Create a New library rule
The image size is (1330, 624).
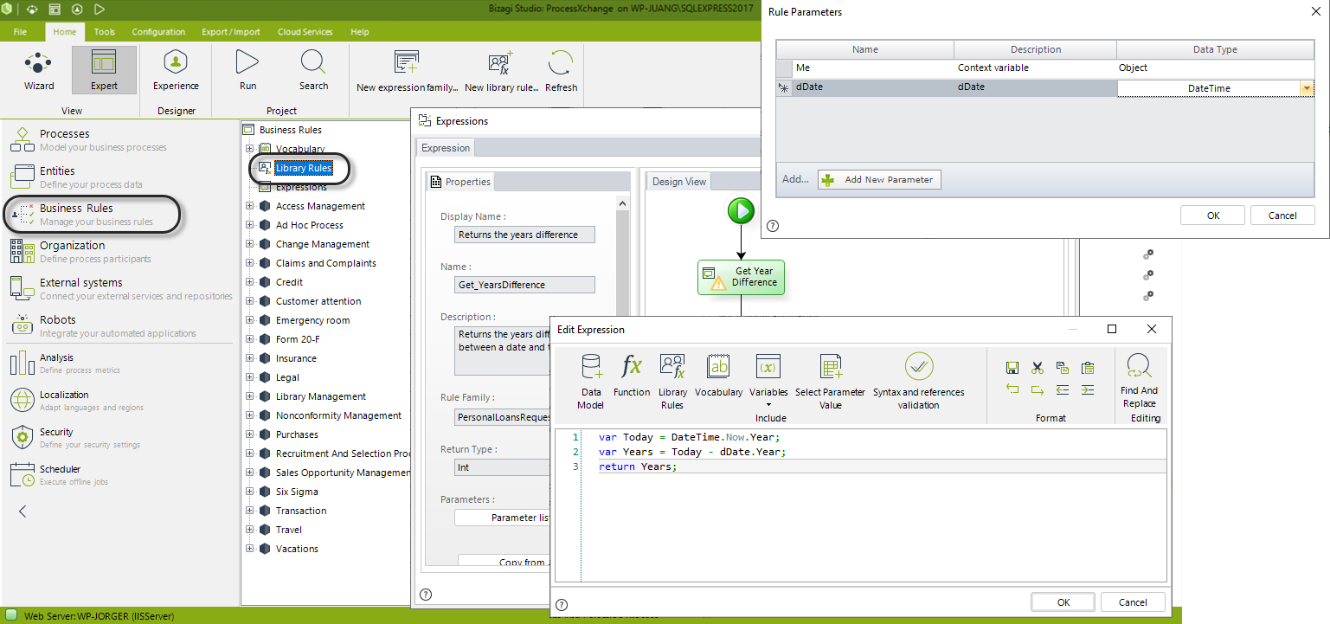tap(501, 70)
